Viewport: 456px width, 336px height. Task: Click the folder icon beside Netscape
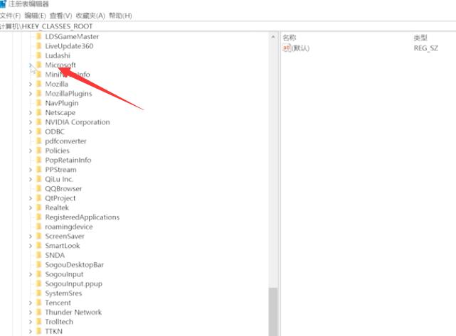(38, 113)
